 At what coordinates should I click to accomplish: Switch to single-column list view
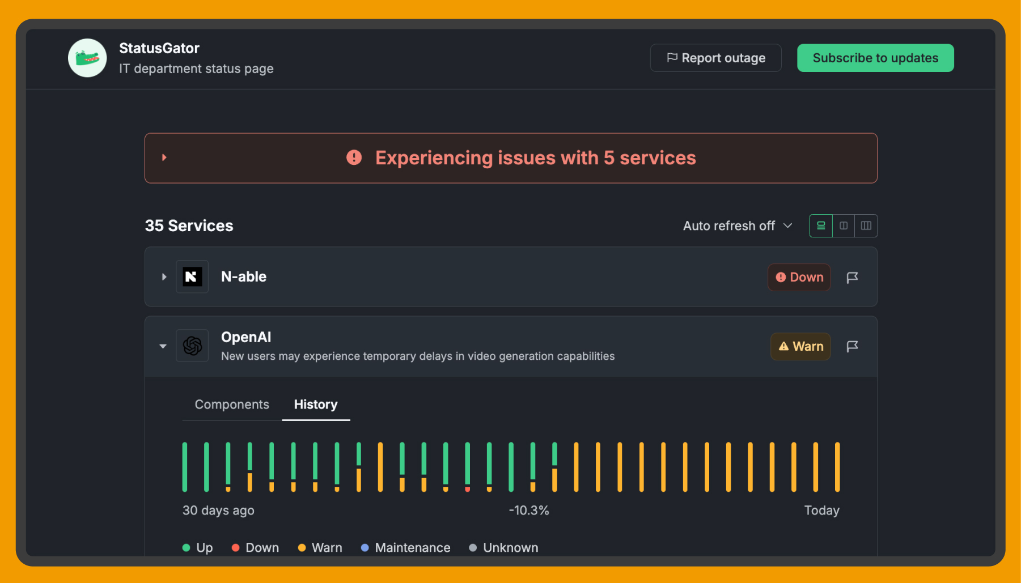point(821,225)
